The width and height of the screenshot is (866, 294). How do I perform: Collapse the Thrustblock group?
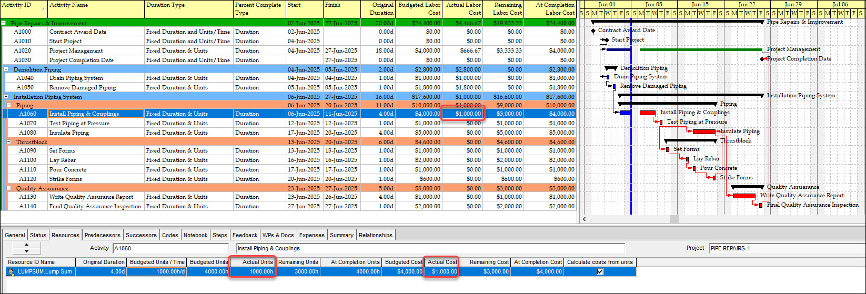pos(9,142)
